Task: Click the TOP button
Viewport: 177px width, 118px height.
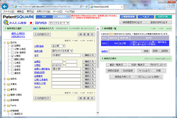Action: click(x=44, y=17)
